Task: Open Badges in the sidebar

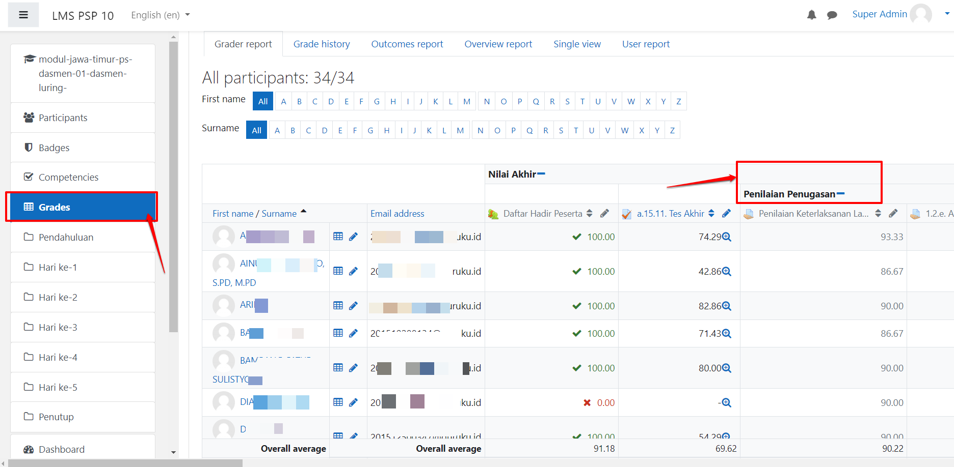Action: pos(83,148)
